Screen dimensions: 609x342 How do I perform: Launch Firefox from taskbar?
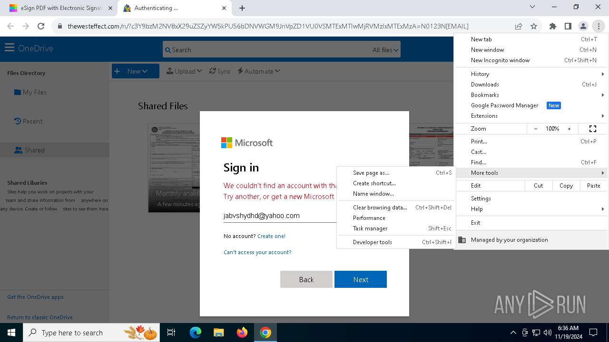242,332
